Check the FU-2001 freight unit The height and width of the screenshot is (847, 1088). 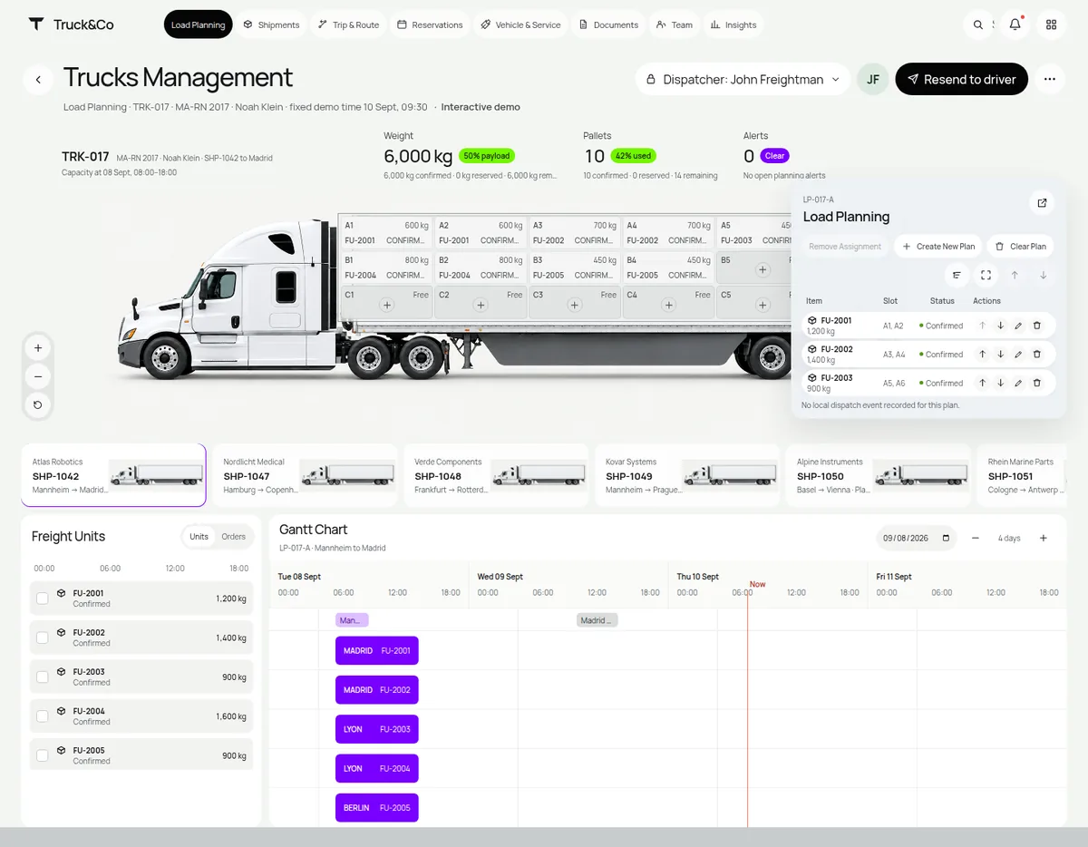pos(42,599)
